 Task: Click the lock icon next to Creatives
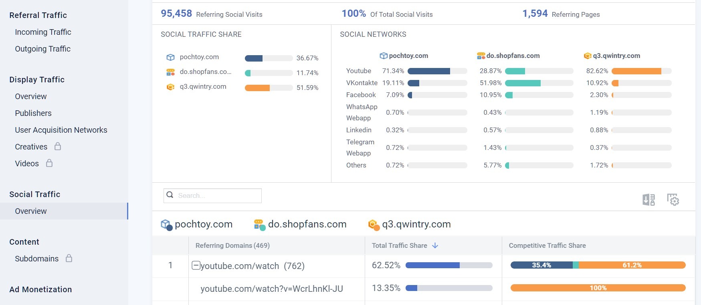point(57,147)
